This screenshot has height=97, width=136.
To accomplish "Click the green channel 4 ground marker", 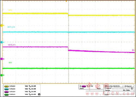I will [x=2, y=75].
